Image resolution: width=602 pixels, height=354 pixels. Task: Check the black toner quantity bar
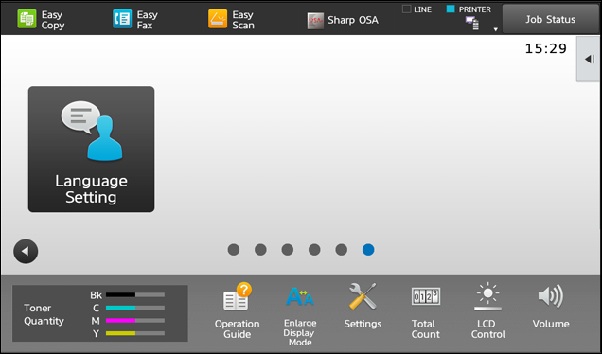coord(135,295)
